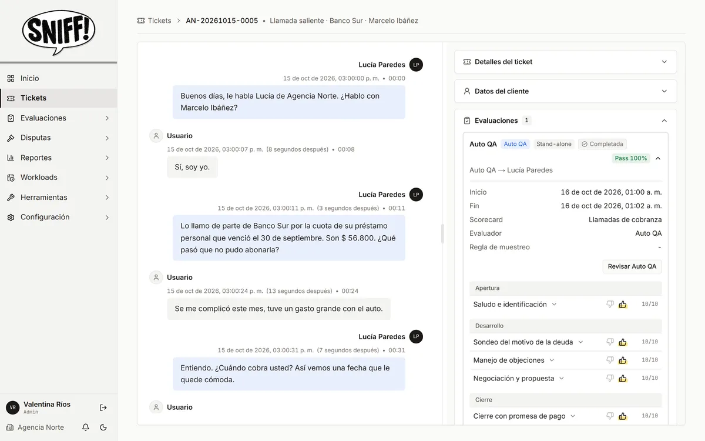Expand Manejo de objeciones criterion
705x441 pixels.
[552, 360]
